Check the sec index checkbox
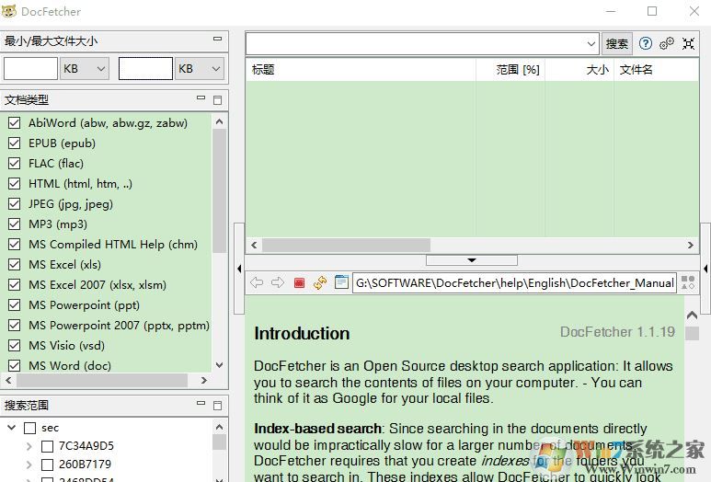The height and width of the screenshot is (482, 711). pos(30,428)
